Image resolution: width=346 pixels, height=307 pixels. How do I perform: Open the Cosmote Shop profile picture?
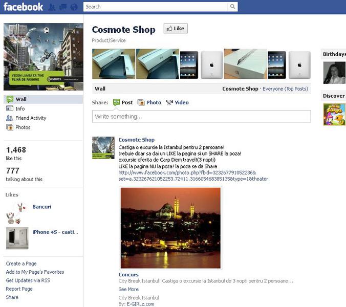[x=43, y=57]
